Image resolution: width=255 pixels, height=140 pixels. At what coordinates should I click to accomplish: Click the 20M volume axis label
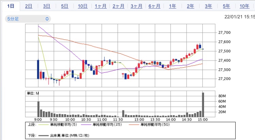(x=222, y=112)
